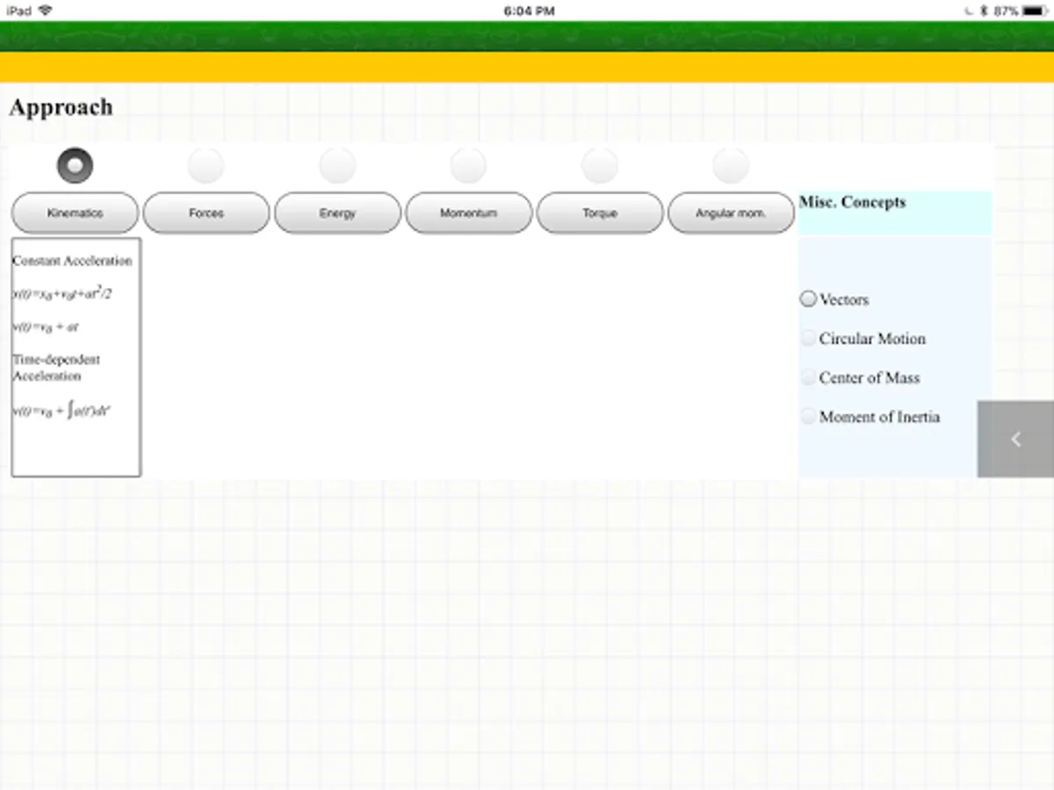
Task: Select the Circular Motion option
Action: point(808,339)
